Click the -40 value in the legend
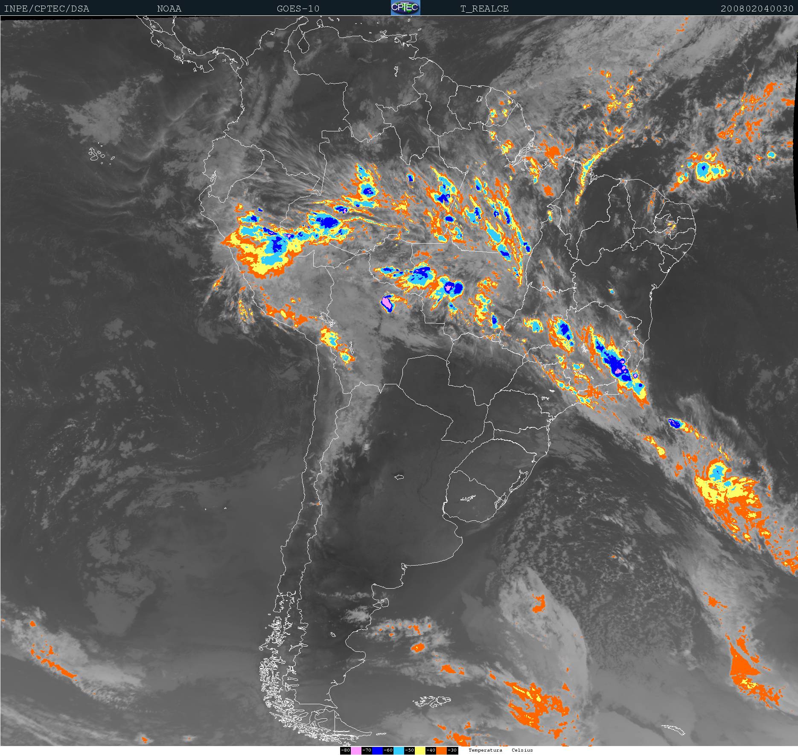This screenshot has width=798, height=755. (431, 750)
